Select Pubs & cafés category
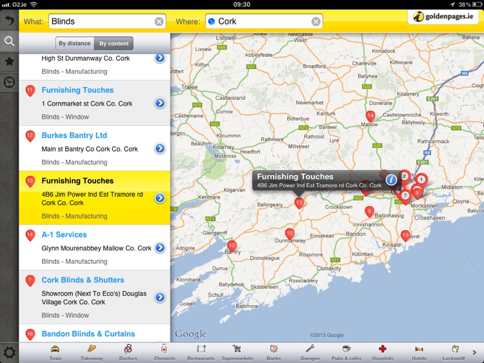This screenshot has height=363, width=484. pyautogui.click(x=347, y=353)
